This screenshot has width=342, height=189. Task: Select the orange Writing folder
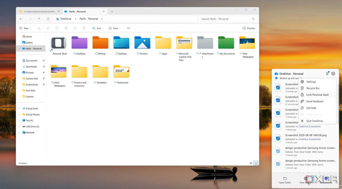(x=100, y=45)
